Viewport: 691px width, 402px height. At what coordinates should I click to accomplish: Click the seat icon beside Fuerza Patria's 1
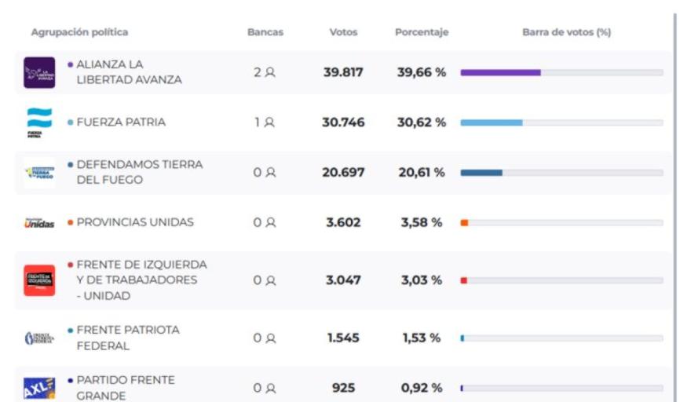269,122
